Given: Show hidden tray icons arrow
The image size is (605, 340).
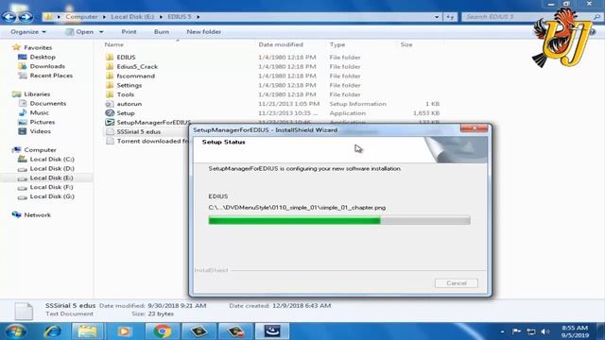Looking at the screenshot, I should (x=502, y=331).
